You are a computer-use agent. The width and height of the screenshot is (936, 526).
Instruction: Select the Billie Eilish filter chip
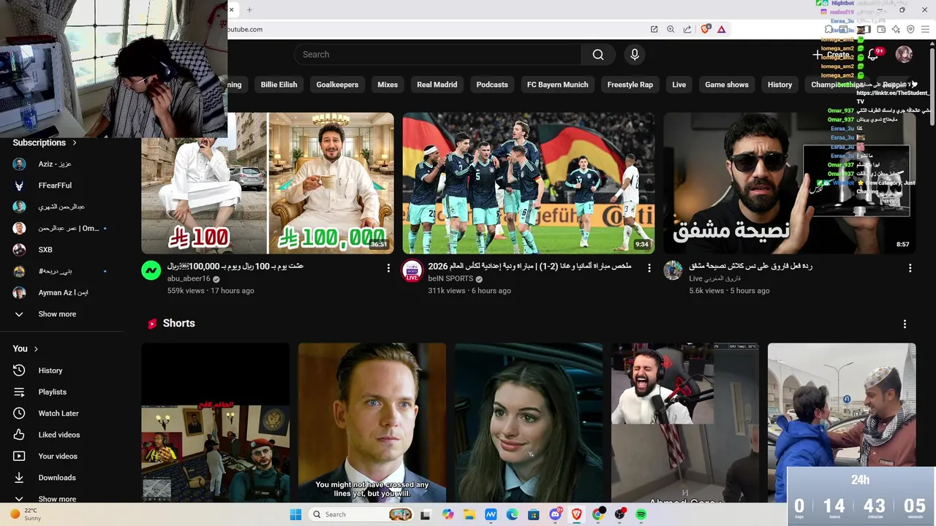[x=279, y=85]
